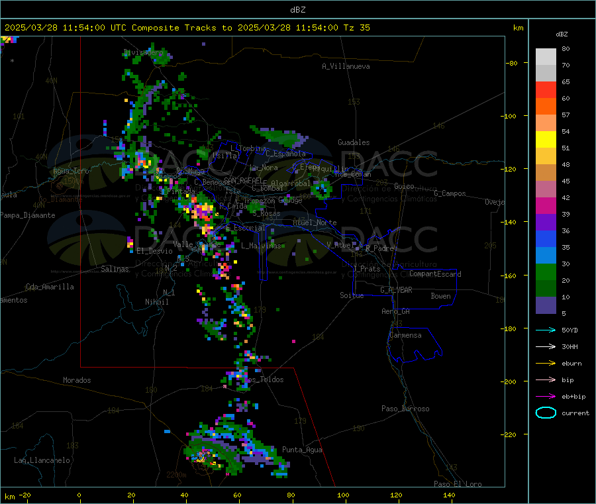Click the Salinas map label
This screenshot has height=504, width=596.
(x=115, y=269)
